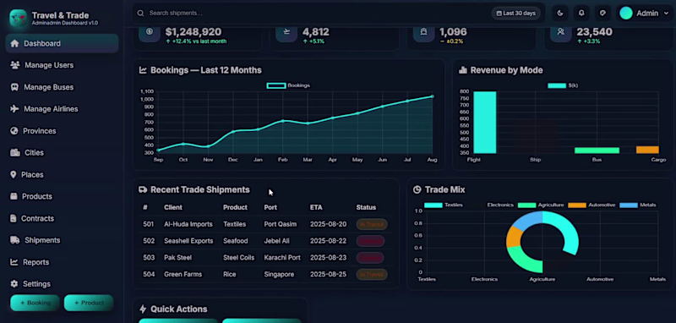676x323 pixels.
Task: Click the In Transit status of shipment 504
Action: 372,274
